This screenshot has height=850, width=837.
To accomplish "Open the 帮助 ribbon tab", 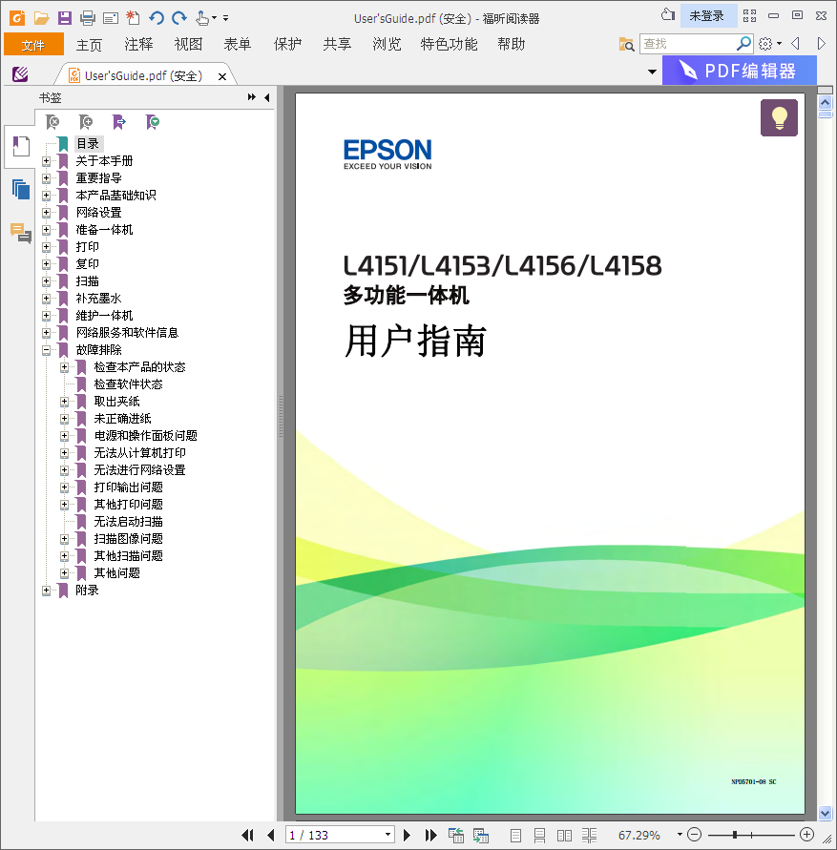I will [511, 44].
